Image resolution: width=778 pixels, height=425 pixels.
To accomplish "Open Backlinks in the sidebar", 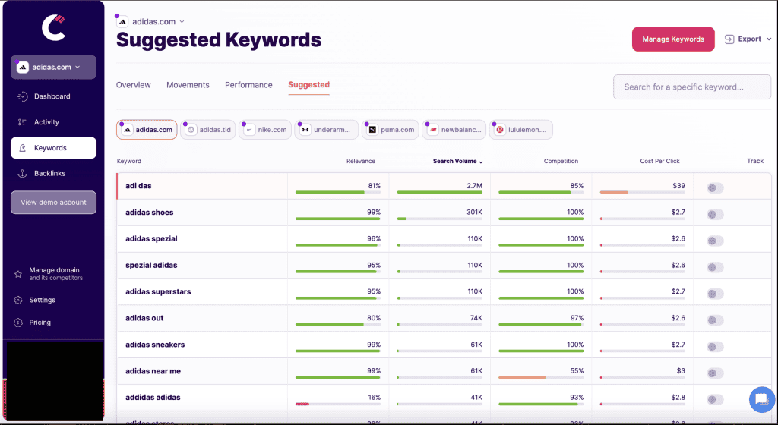I will (x=54, y=173).
